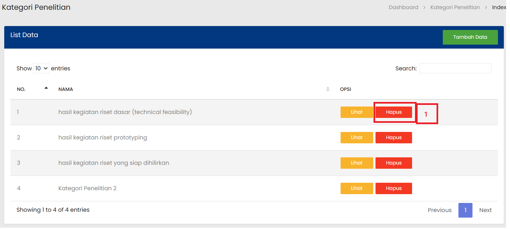Click the NAMA column header

tap(66, 89)
